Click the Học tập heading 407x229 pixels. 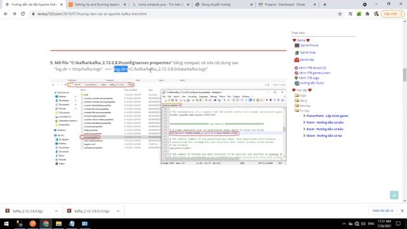tap(302, 90)
